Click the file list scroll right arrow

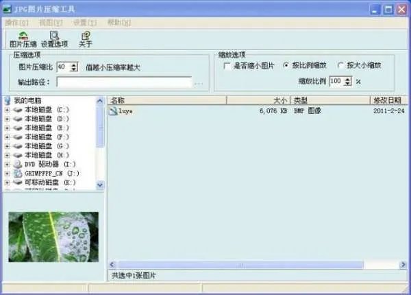click(403, 265)
